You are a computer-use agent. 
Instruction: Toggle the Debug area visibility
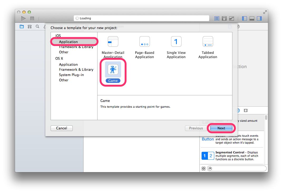pos(252,18)
